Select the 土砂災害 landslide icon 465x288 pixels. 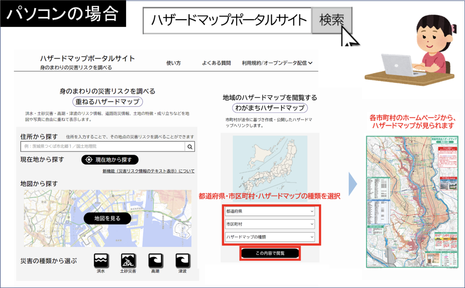(128, 260)
